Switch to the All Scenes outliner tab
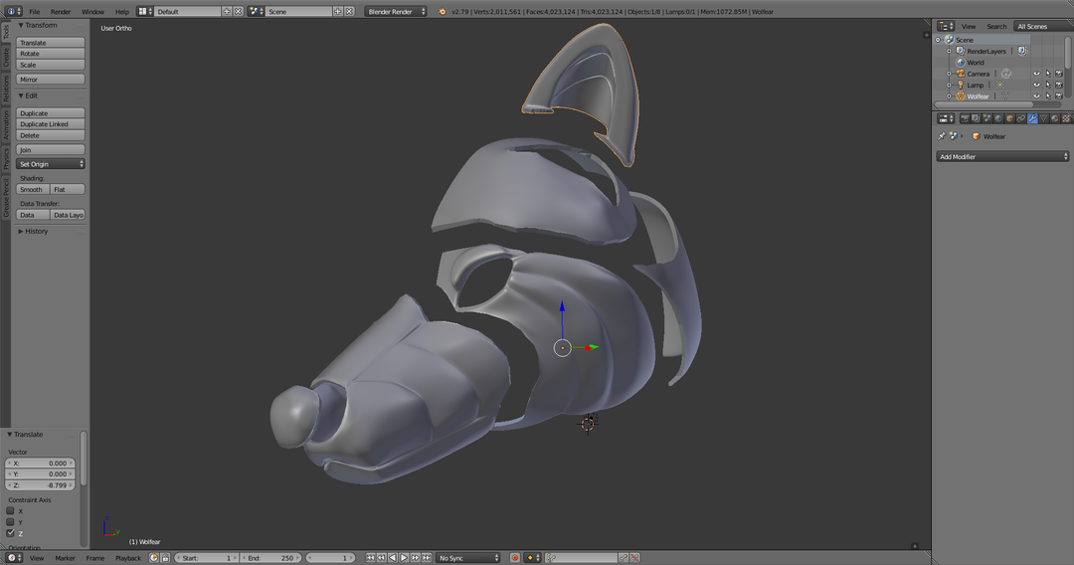Viewport: 1074px width, 565px height. [x=1031, y=26]
